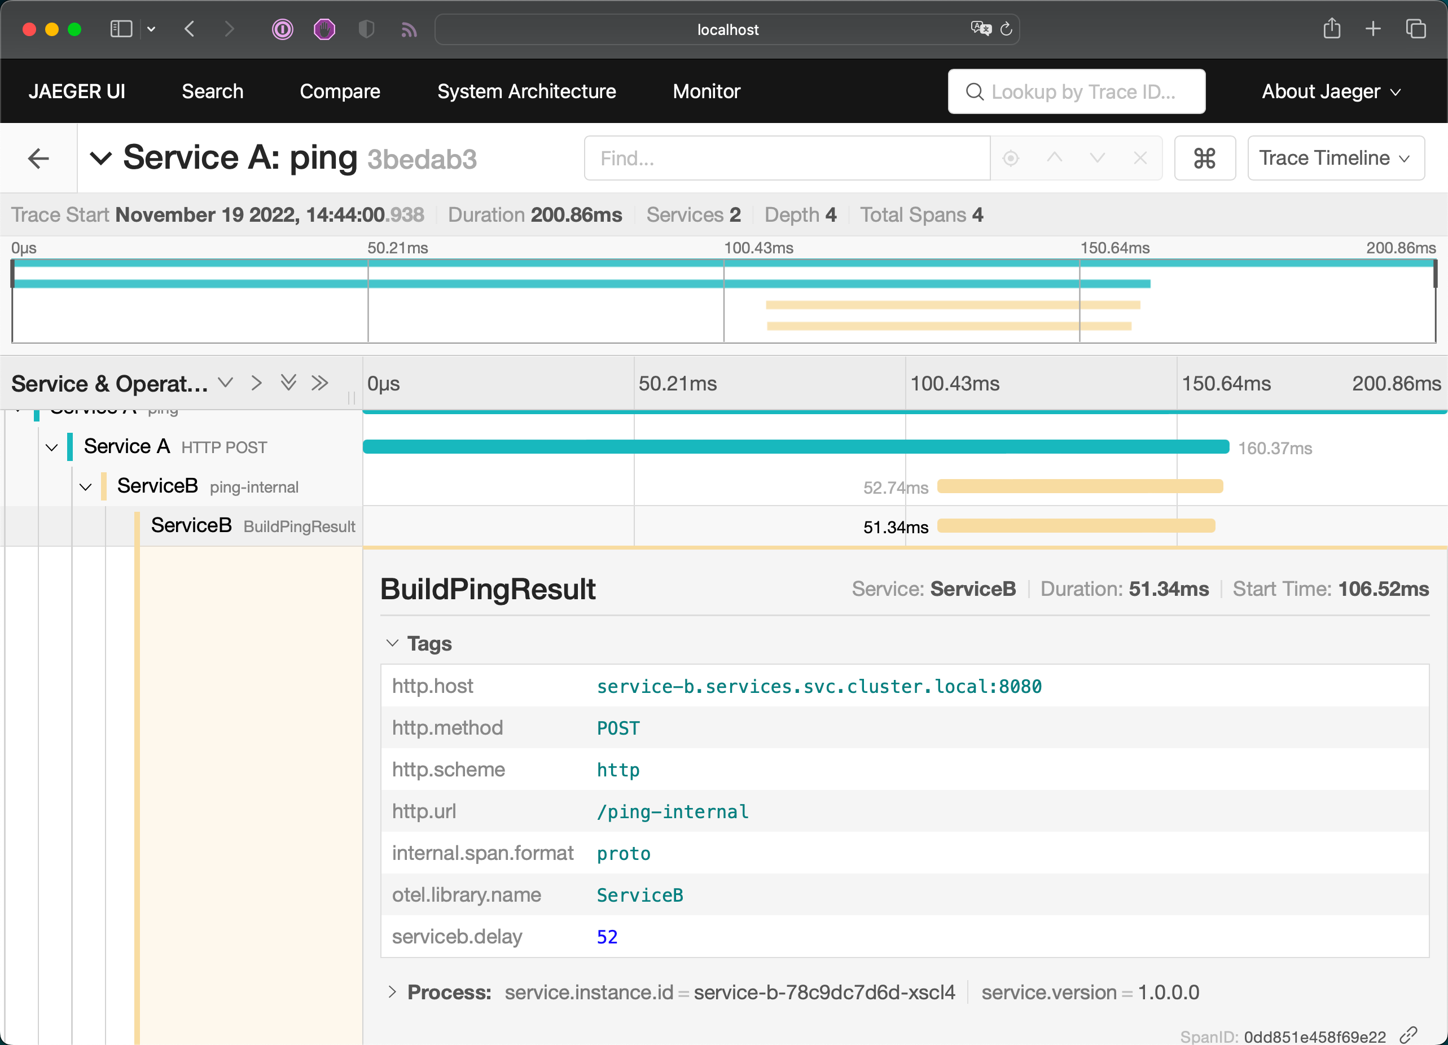The height and width of the screenshot is (1045, 1448).
Task: Go back in Safari history
Action: 190,29
